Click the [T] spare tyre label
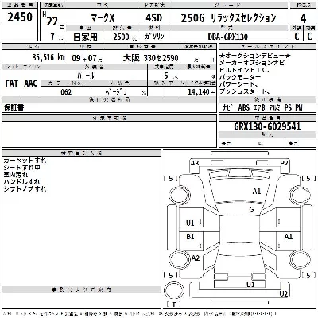Screen dimensions: 318x318 pos(174,304)
